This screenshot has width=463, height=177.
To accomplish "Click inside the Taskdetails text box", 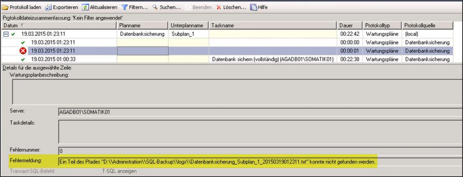I will (x=260, y=131).
